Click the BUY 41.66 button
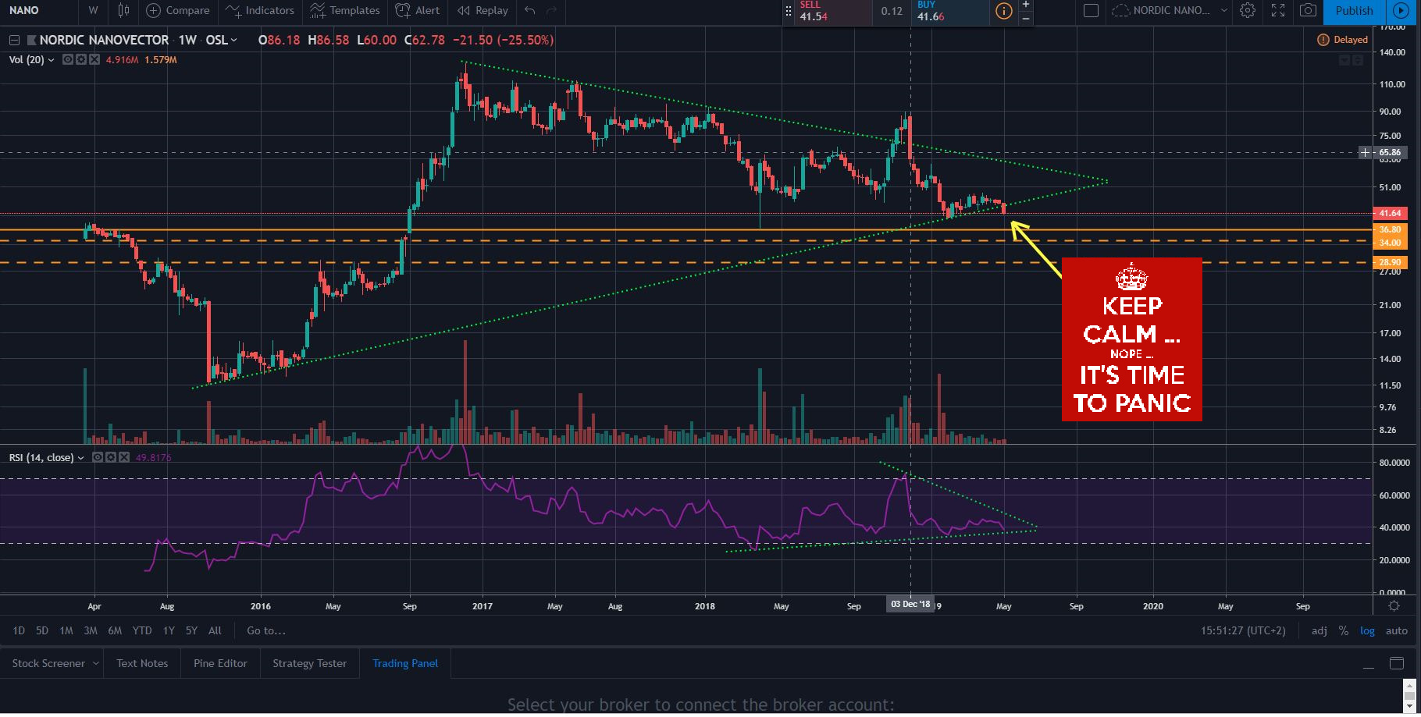Image resolution: width=1421 pixels, height=717 pixels. tap(951, 11)
